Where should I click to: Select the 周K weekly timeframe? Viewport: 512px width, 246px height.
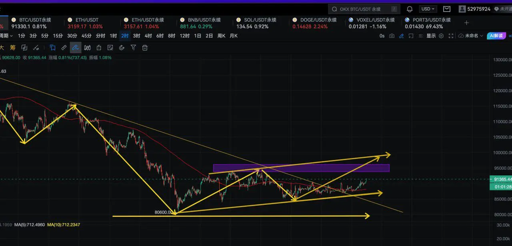[221, 36]
